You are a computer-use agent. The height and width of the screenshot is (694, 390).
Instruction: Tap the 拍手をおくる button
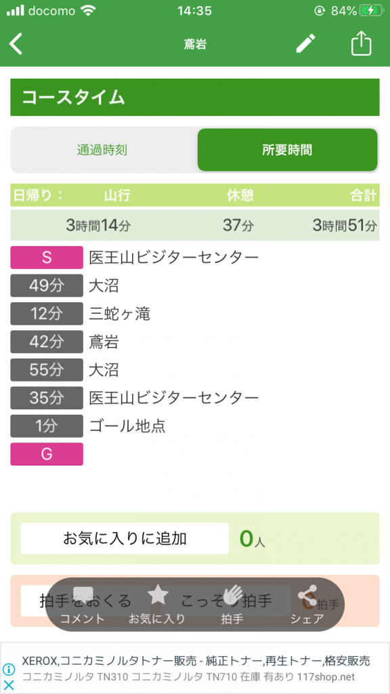point(86,600)
